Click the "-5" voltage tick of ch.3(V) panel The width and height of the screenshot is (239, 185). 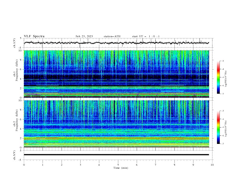click(x=21, y=160)
